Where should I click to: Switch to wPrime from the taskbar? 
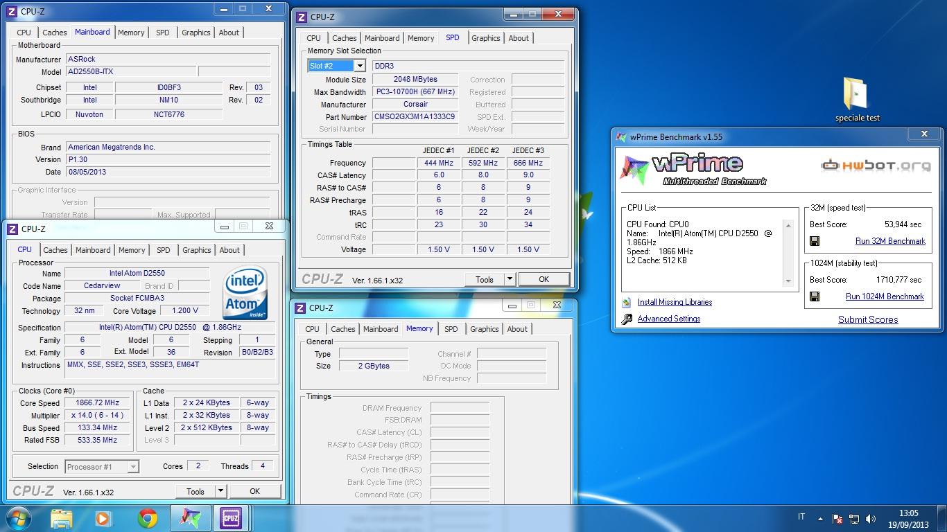[189, 518]
